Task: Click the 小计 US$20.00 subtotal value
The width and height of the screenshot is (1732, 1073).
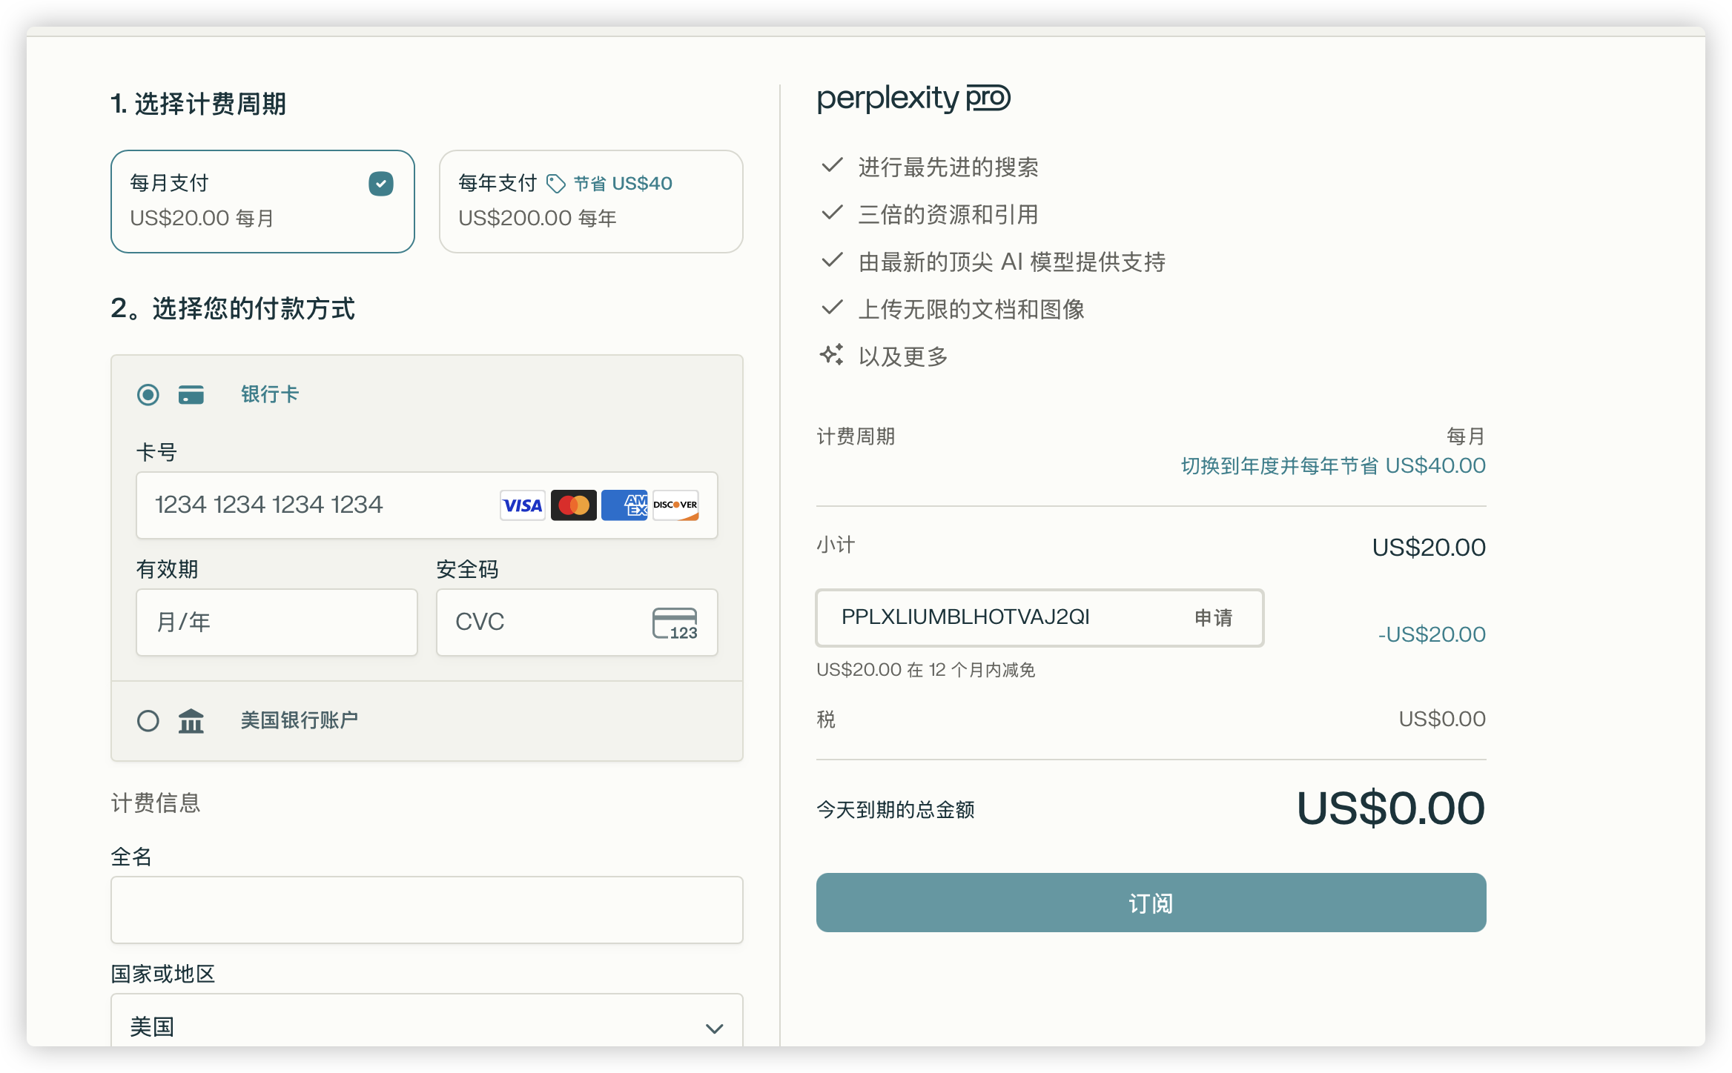Action: tap(1429, 548)
